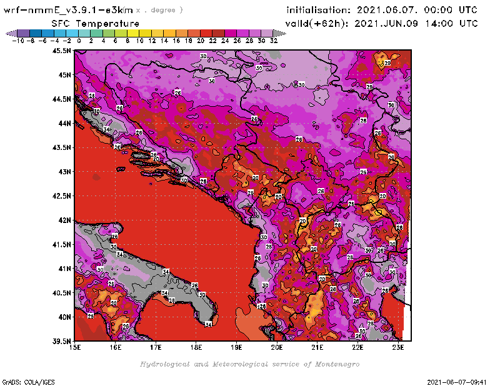Click the 'initialisation: 2021.06.07. 00:00 UTC' text
Viewport: 500px width, 386px height.
(x=382, y=10)
